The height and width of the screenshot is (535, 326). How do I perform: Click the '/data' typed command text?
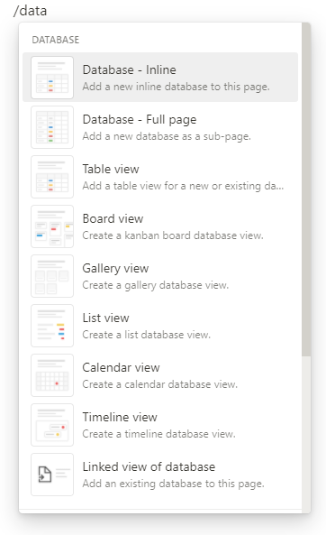30,11
